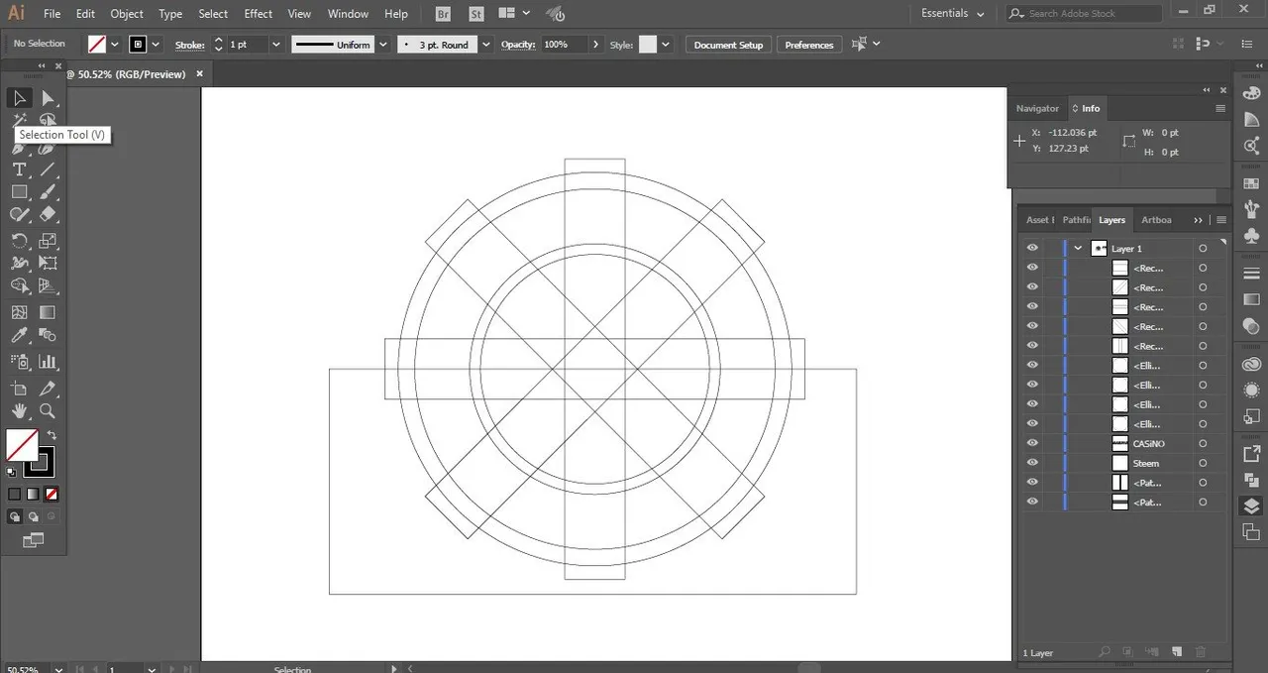
Task: Close the 50.52% RGB/Preview document tab
Action: (199, 73)
